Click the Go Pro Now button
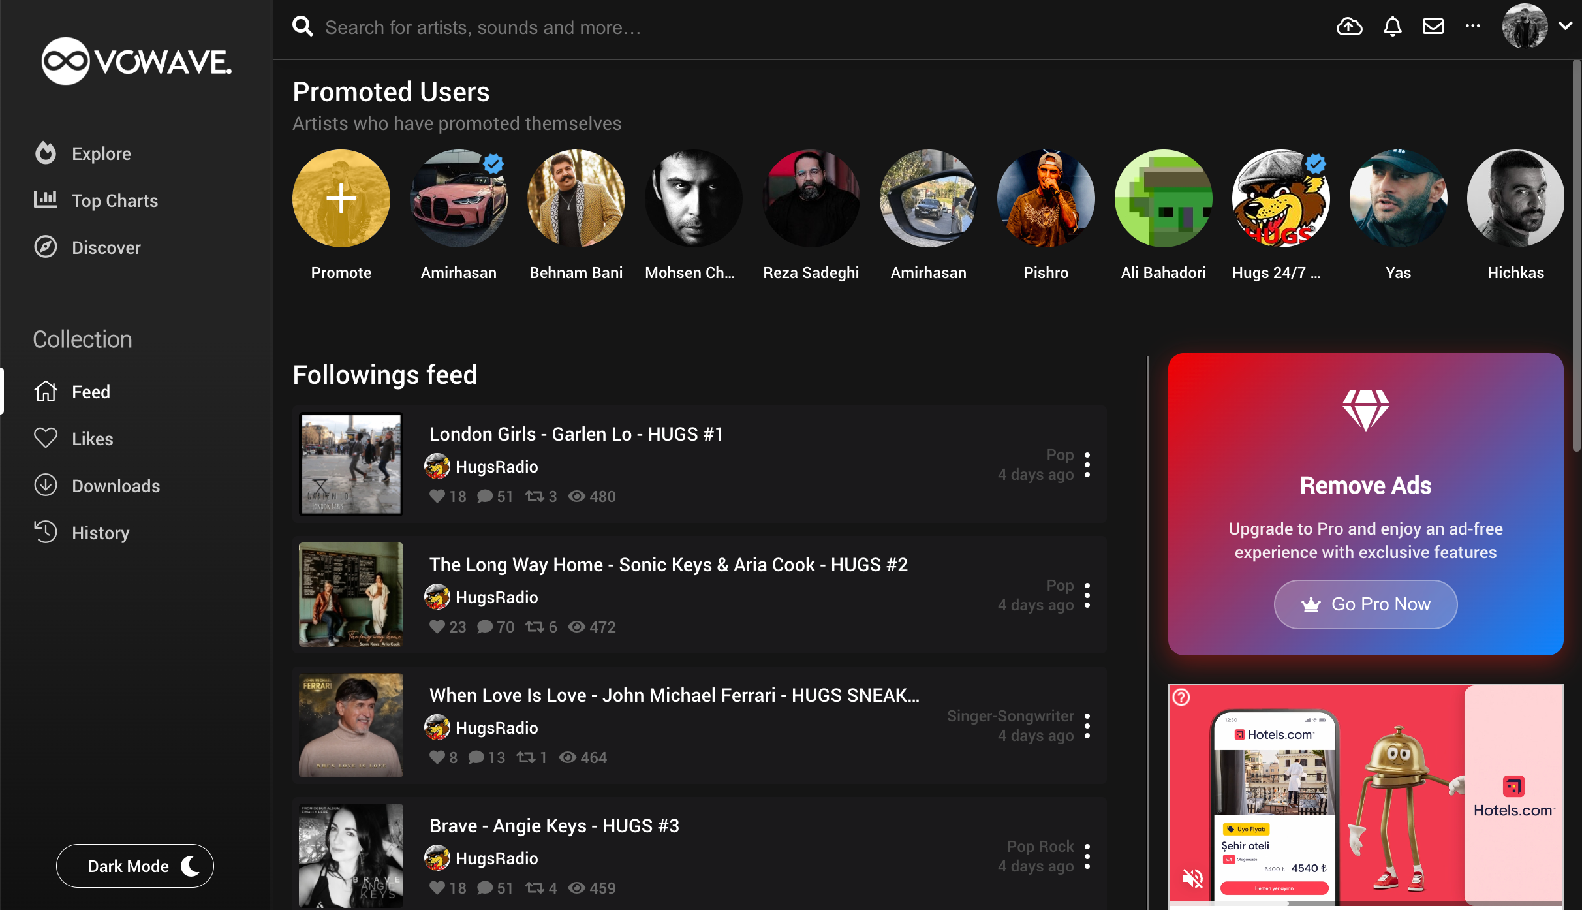Image resolution: width=1582 pixels, height=910 pixels. pos(1365,604)
